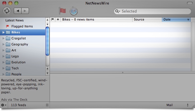Click the sidebar resize grip bars

click(47, 105)
